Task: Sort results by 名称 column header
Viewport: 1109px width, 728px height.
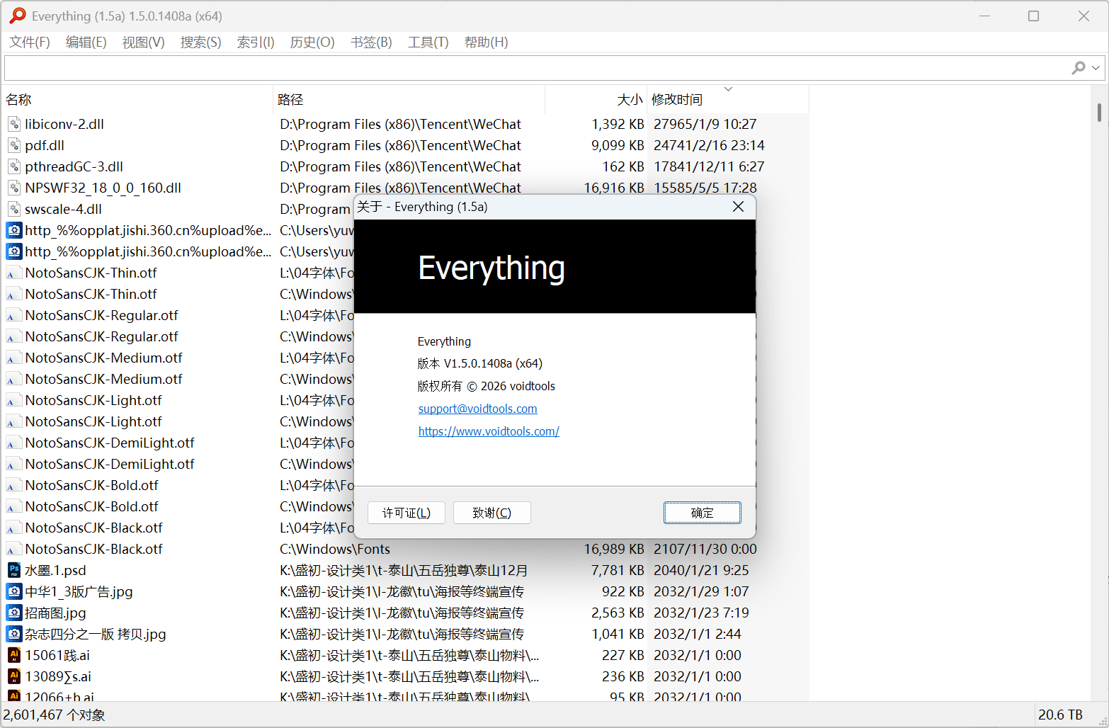Action: click(137, 100)
